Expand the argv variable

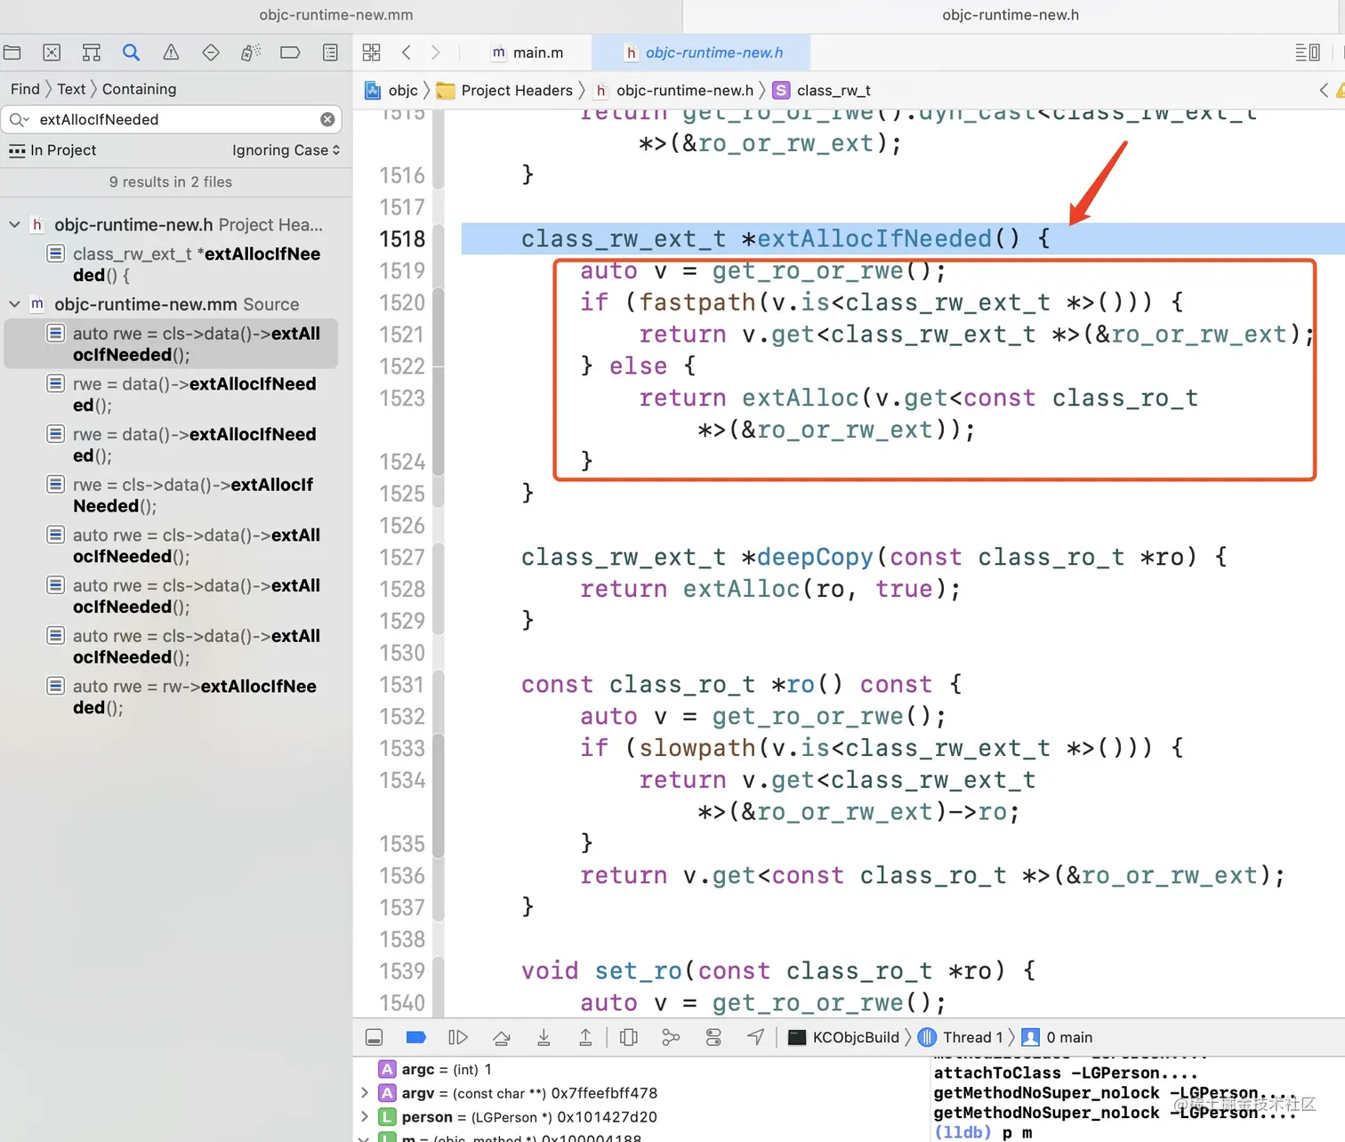point(364,1093)
